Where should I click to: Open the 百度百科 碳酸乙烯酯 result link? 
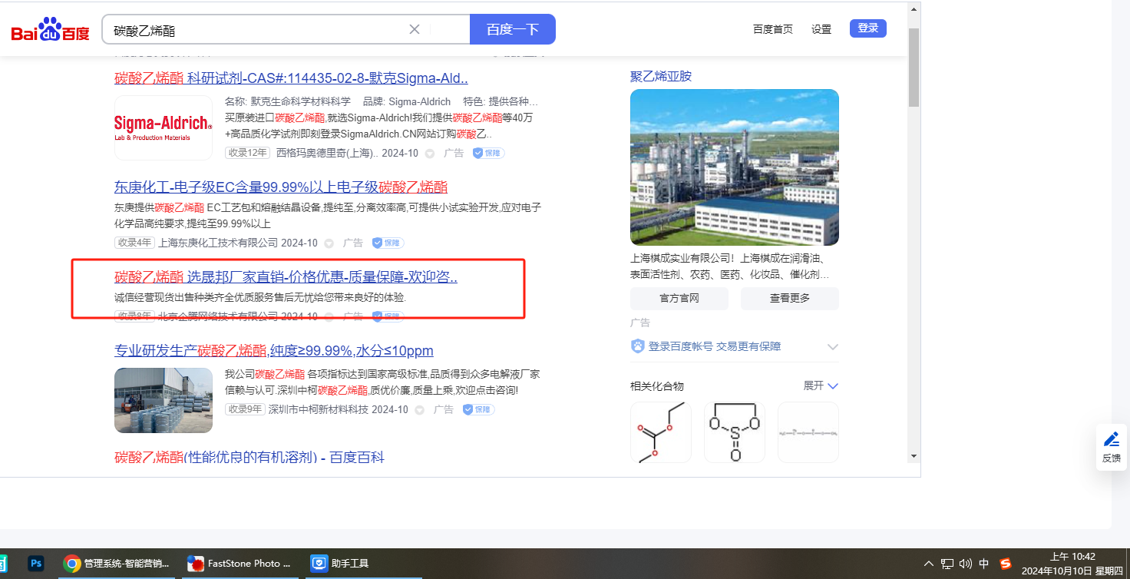point(249,458)
